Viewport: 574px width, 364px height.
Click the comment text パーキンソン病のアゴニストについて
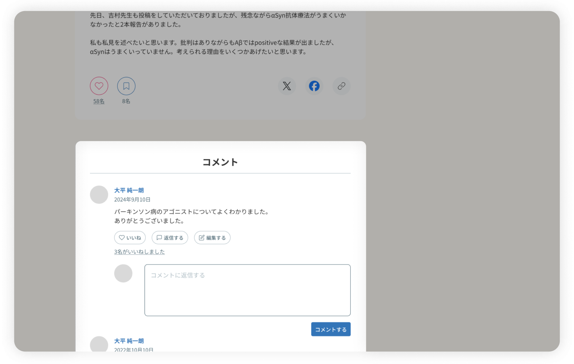192,212
